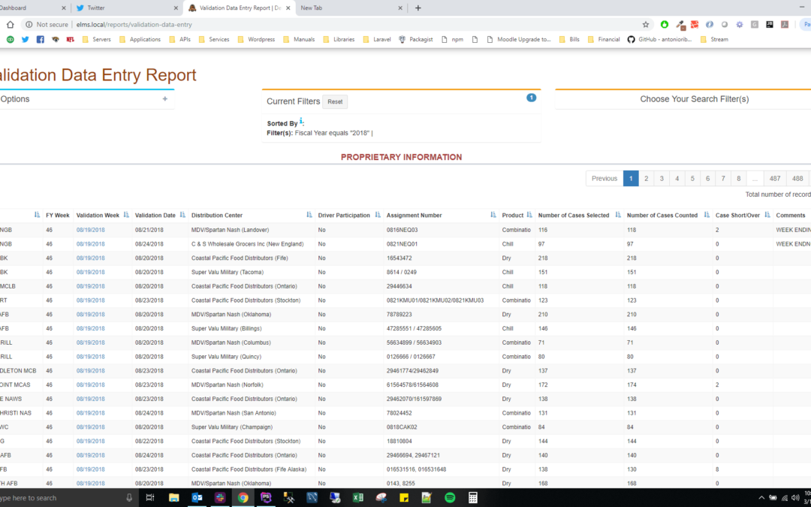This screenshot has width=811, height=507.
Task: Open Calculator from the taskbar
Action: click(473, 498)
